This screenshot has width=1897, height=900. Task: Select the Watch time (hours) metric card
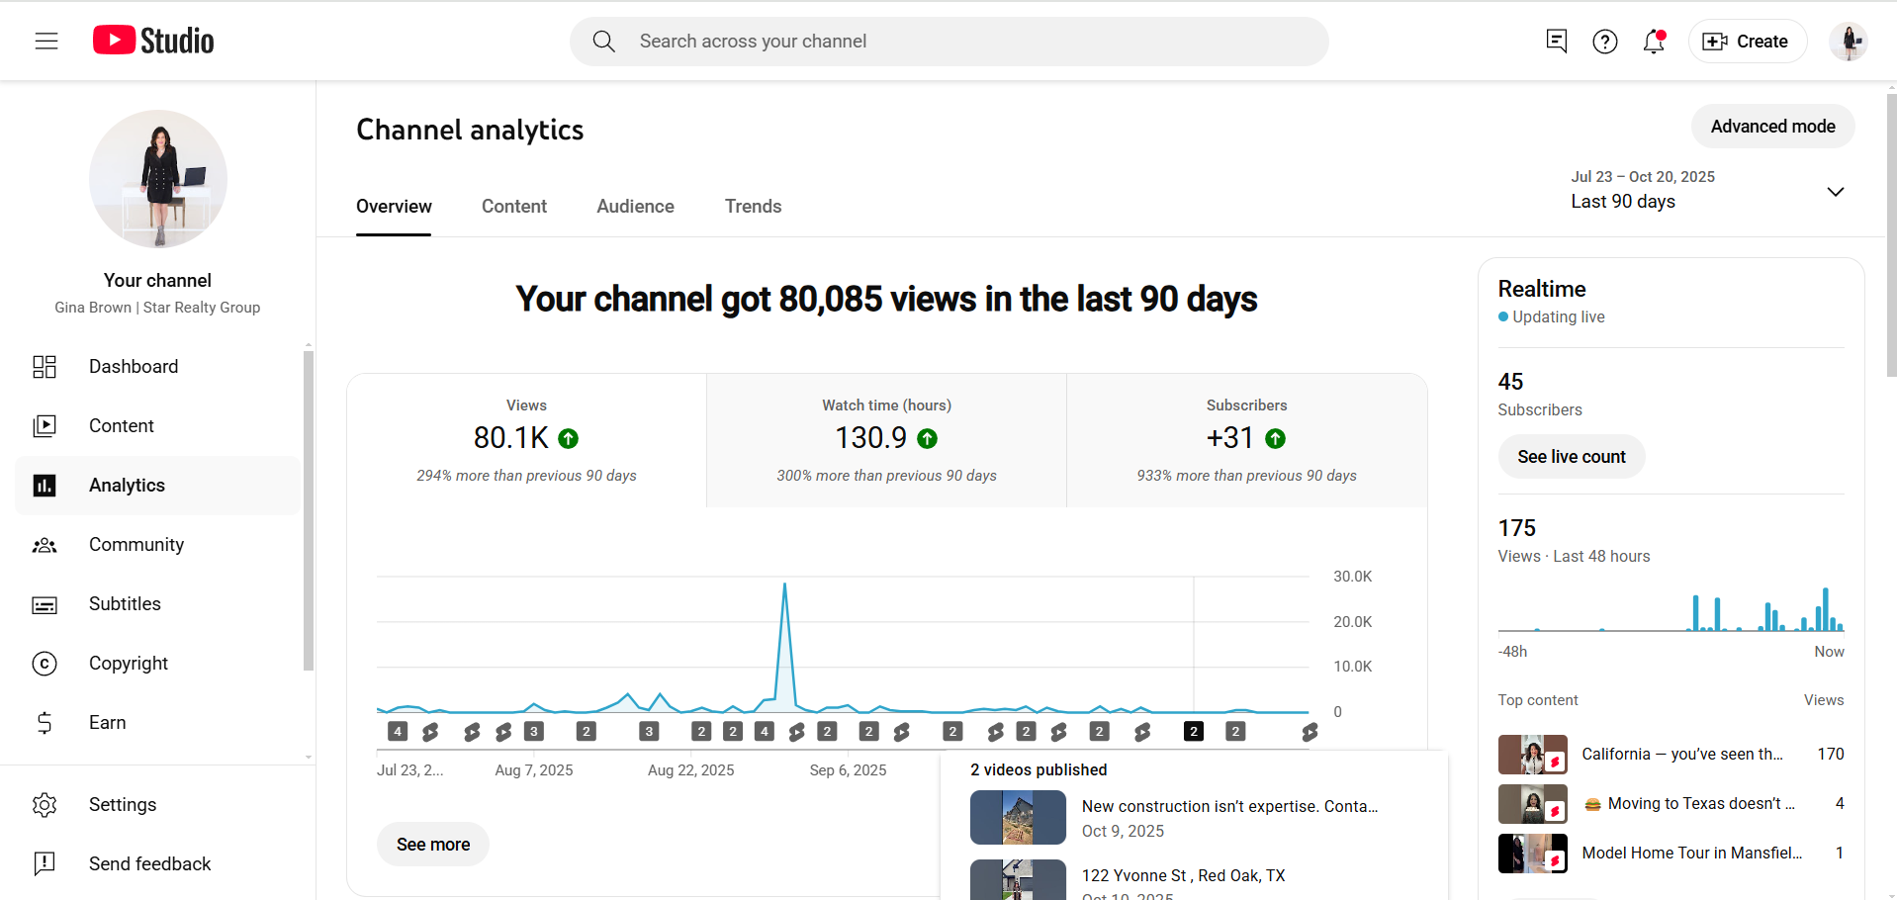click(x=886, y=440)
